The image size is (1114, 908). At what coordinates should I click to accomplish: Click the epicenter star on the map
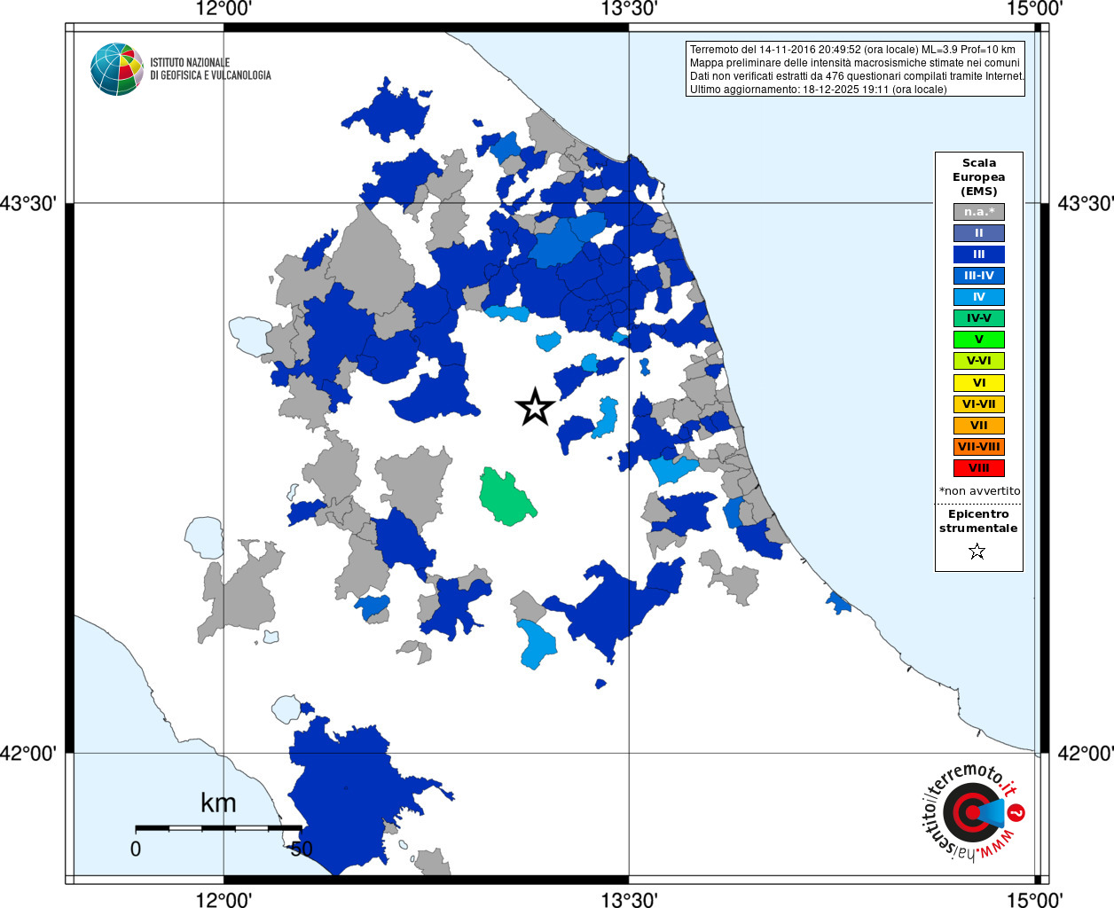click(x=535, y=407)
